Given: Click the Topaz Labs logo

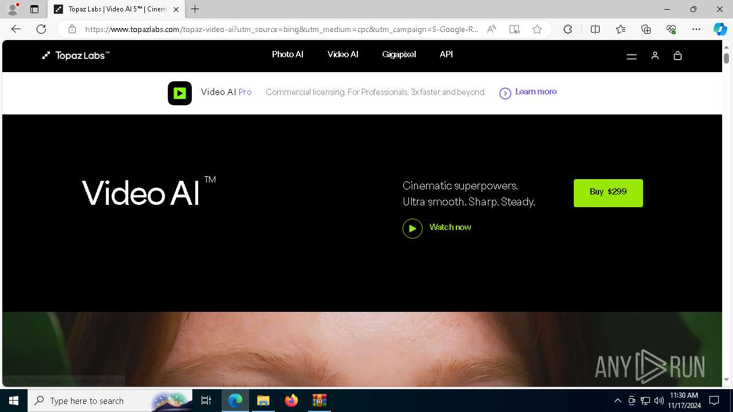Looking at the screenshot, I should pyautogui.click(x=76, y=56).
